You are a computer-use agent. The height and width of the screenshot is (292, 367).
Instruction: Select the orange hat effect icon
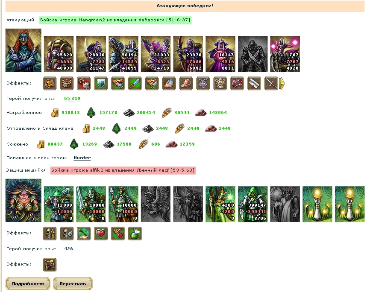[186, 83]
